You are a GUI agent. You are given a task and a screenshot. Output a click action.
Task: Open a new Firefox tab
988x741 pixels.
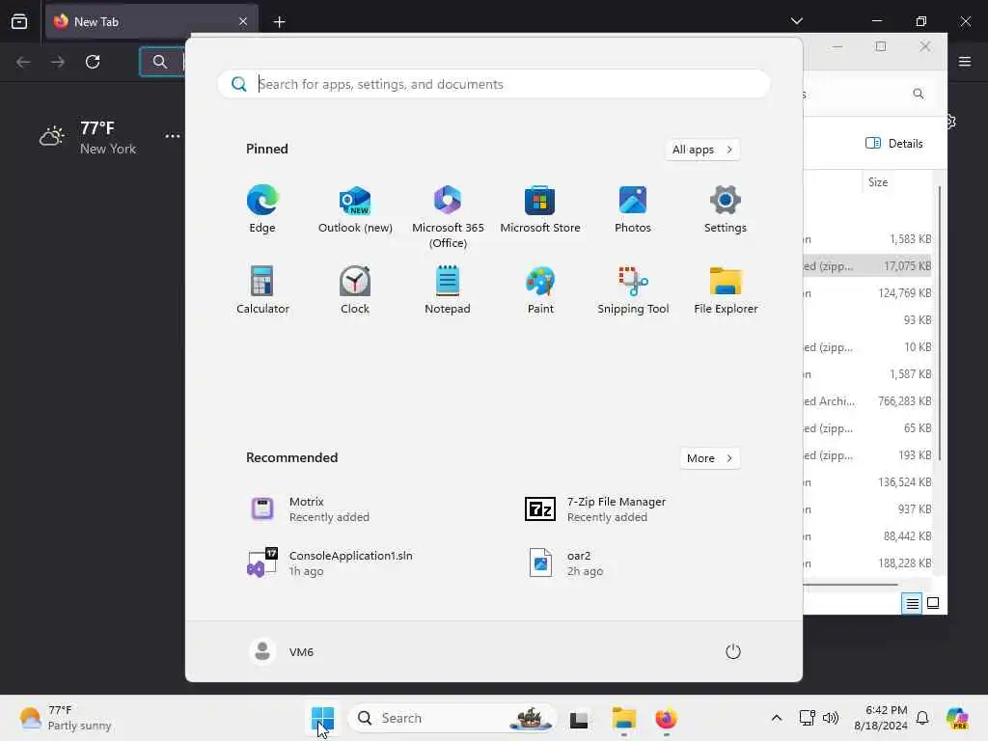[279, 22]
